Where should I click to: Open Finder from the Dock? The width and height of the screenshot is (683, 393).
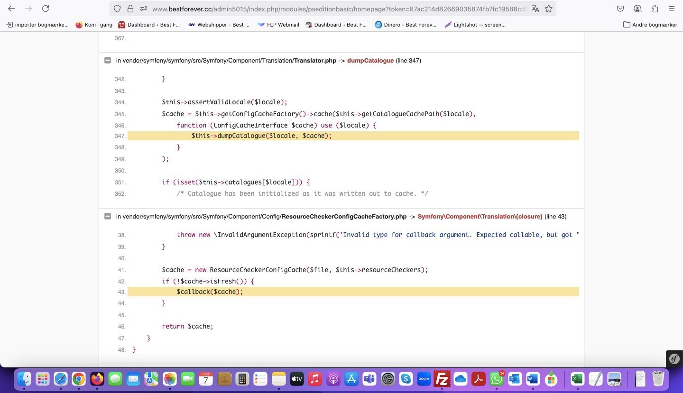[x=24, y=379]
